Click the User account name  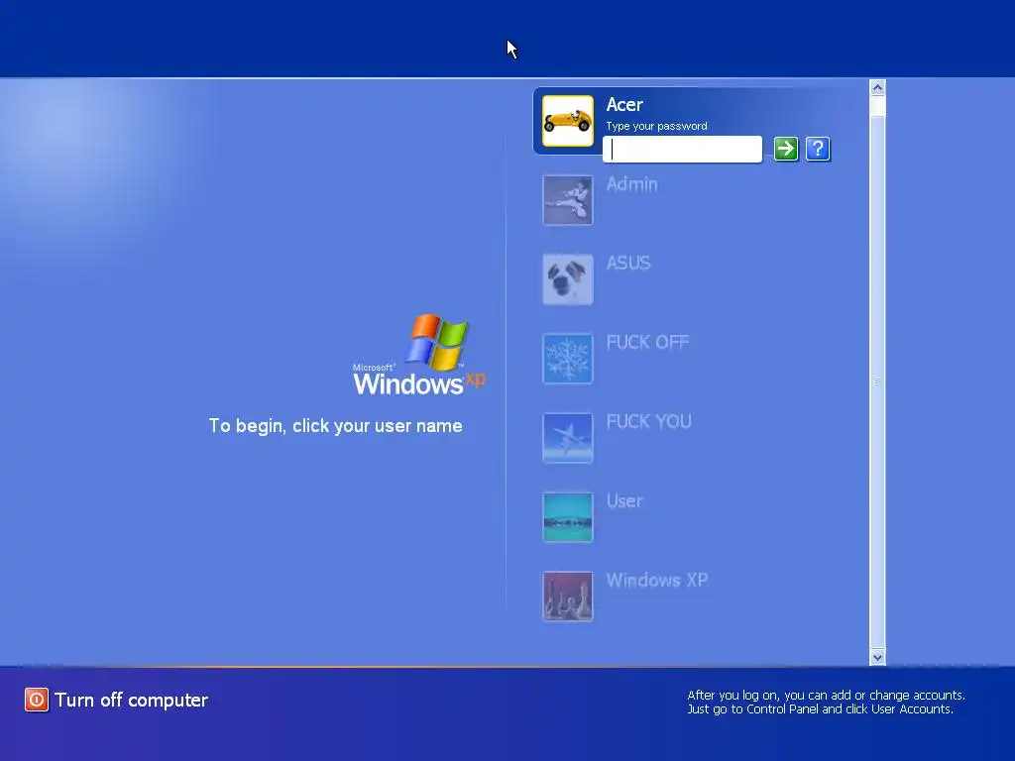click(624, 500)
